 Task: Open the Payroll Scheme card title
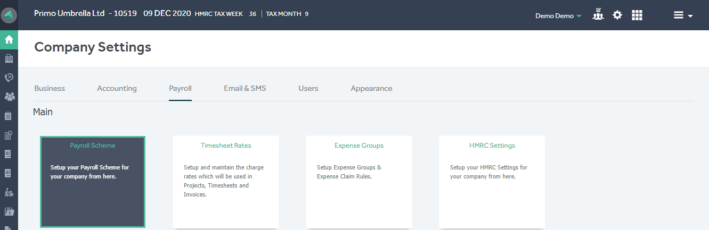pos(93,145)
